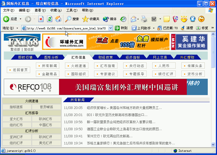Switch to the 财经政策 tab
This screenshot has height=155, width=217.
pyautogui.click(x=106, y=57)
